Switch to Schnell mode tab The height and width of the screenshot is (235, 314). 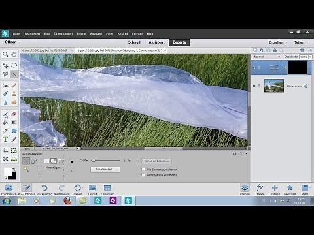coord(134,42)
